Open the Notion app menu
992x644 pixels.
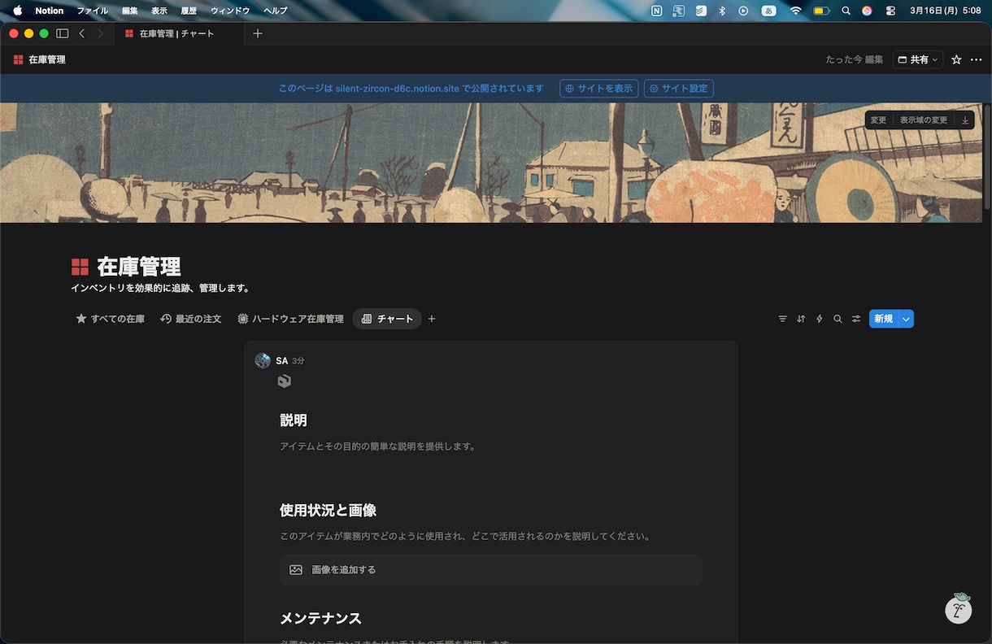click(x=49, y=11)
